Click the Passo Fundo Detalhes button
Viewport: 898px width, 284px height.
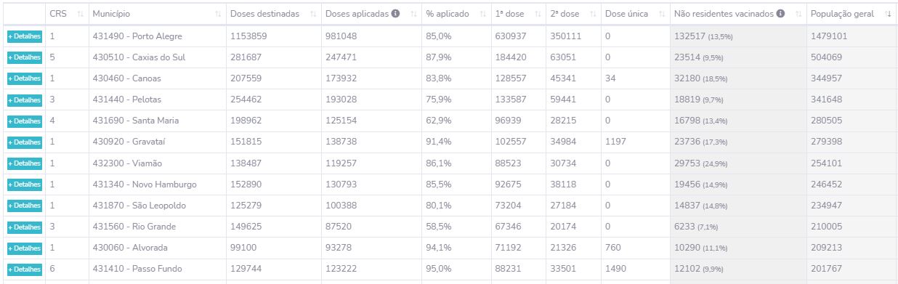pyautogui.click(x=25, y=269)
